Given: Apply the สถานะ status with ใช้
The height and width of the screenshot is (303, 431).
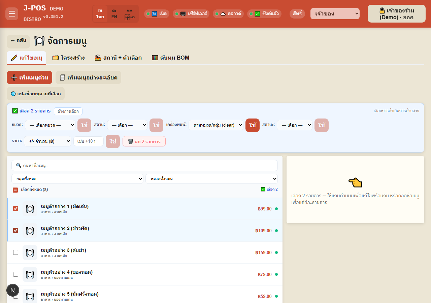Looking at the screenshot, I should coord(322,125).
